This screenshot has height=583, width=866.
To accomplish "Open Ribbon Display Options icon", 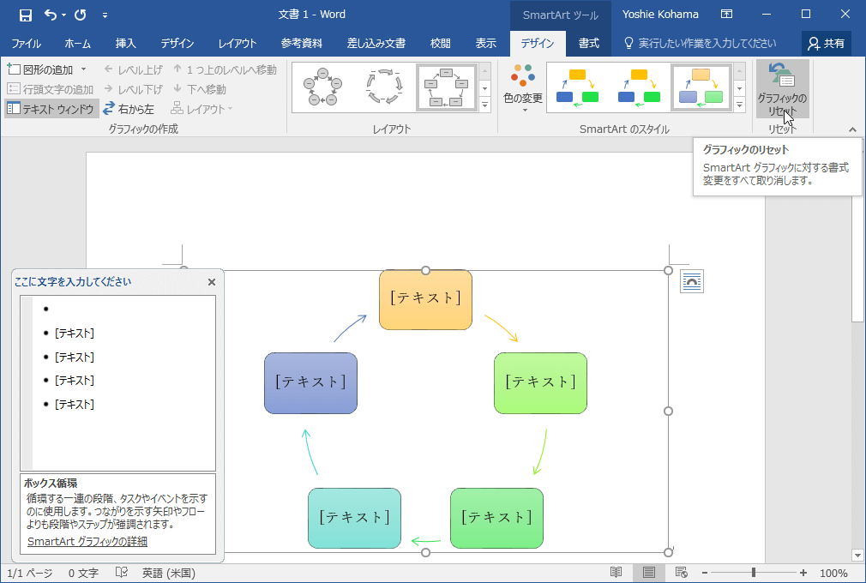I will click(727, 15).
